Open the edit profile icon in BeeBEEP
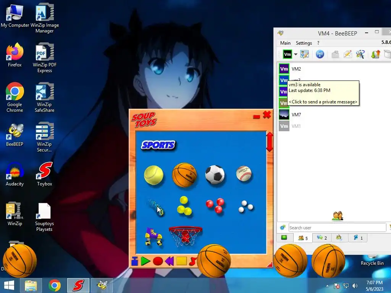Image resolution: width=391 pixels, height=293 pixels. [x=304, y=54]
